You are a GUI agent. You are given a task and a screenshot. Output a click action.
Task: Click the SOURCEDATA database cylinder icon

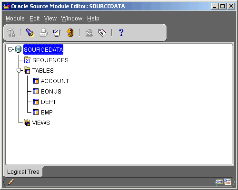(x=18, y=49)
